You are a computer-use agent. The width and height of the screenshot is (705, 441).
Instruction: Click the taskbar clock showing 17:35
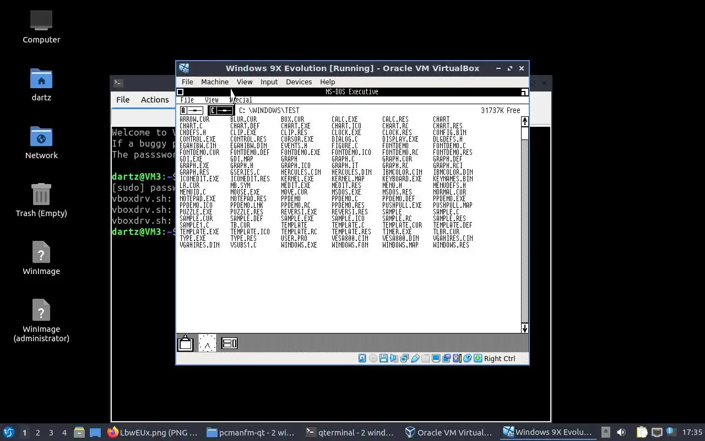click(692, 432)
